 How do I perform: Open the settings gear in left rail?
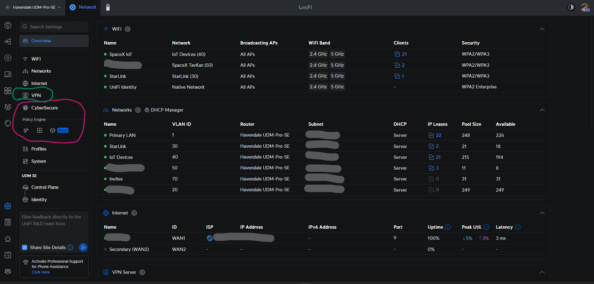click(8, 206)
